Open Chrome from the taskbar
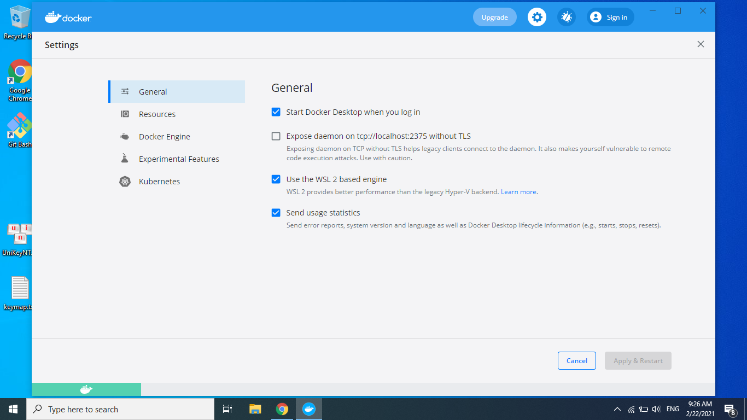Viewport: 747px width, 420px height. 282,409
